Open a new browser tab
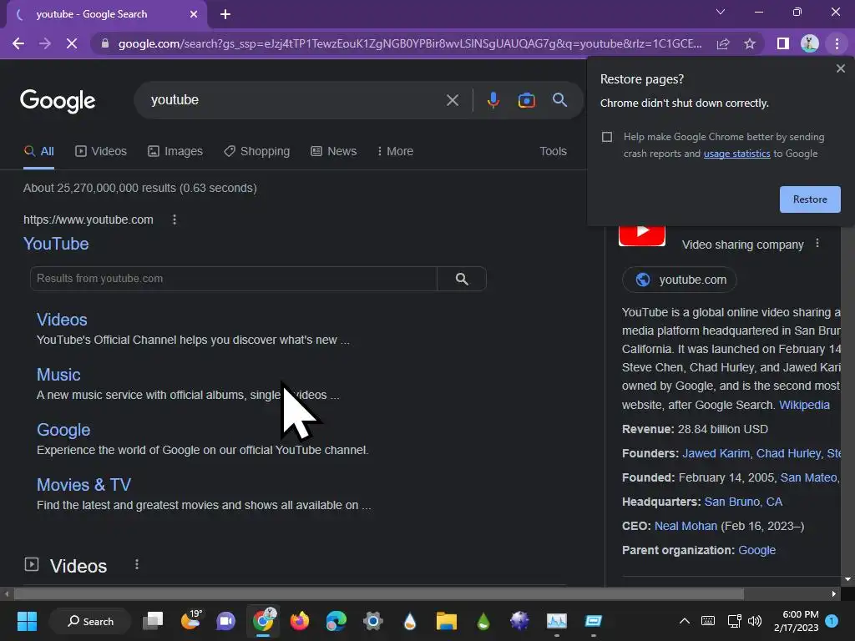Viewport: 855px width, 641px height. tap(225, 14)
